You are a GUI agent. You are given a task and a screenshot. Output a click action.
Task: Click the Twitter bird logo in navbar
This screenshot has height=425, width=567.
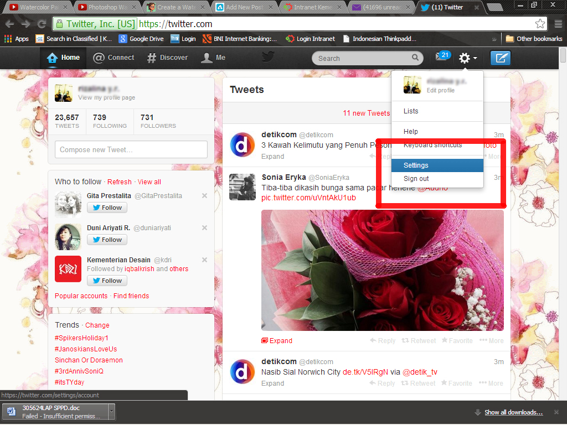click(x=268, y=57)
